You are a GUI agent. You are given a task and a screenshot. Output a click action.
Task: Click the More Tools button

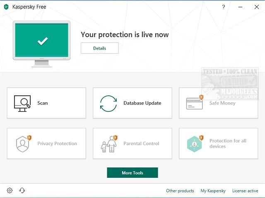132,173
